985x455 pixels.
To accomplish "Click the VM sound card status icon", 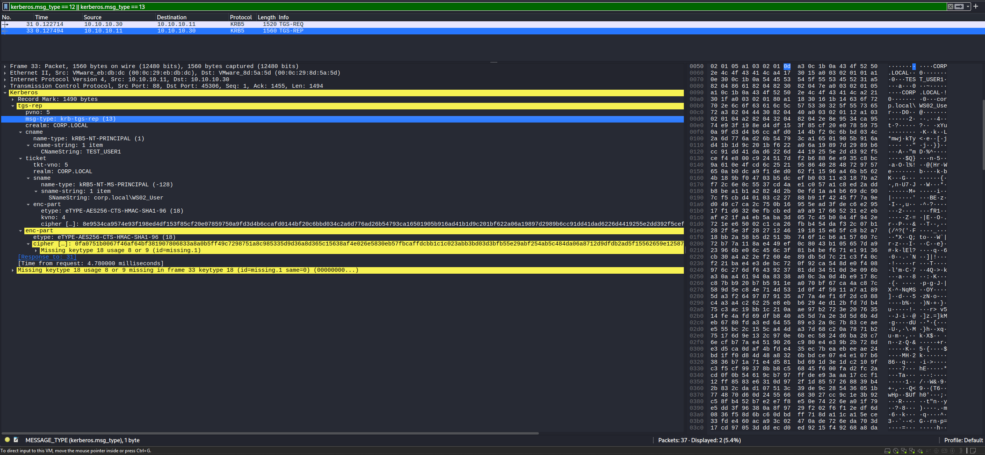I will pyautogui.click(x=920, y=451).
